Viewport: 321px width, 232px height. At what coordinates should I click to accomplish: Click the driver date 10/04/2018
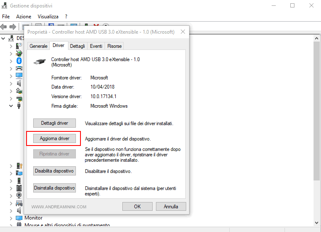tap(102, 87)
